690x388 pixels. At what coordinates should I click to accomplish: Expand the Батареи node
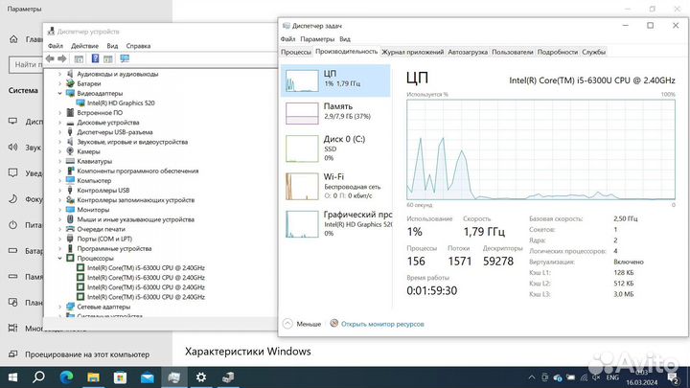59,83
